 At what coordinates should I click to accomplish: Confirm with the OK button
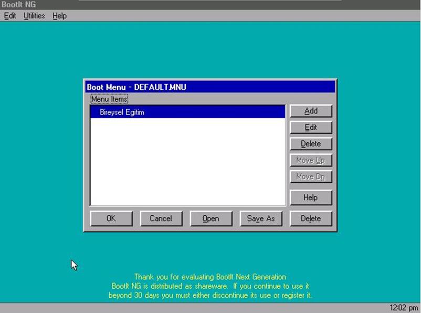[x=111, y=218]
